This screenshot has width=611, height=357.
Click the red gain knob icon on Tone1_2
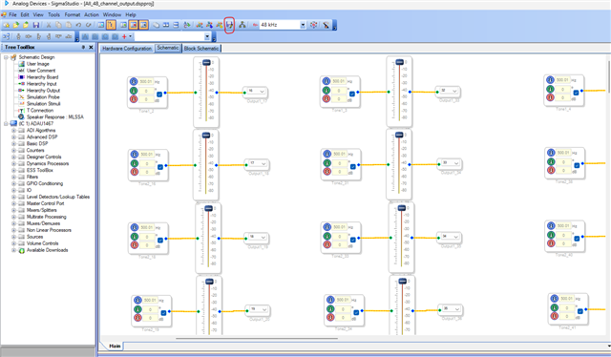(134, 99)
